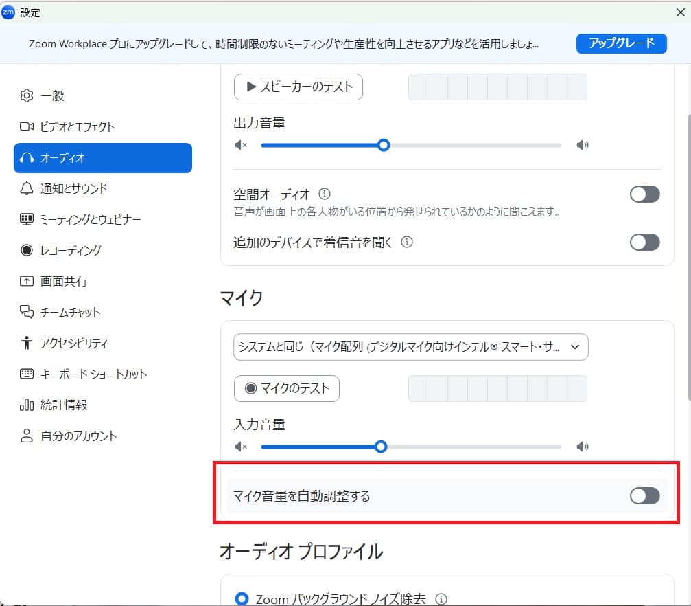This screenshot has width=691, height=606.
Task: Click the camera icon for ビデオとエフェクト
Action: coord(27,126)
